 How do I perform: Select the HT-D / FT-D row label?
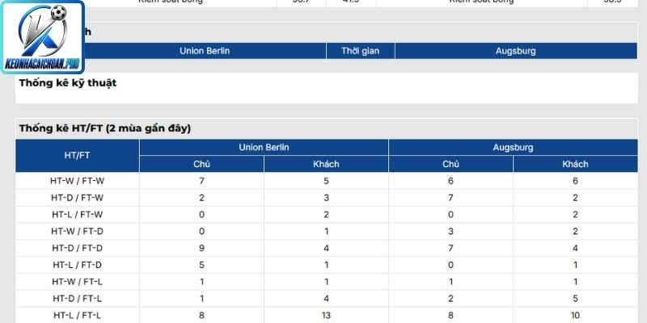[77, 248]
